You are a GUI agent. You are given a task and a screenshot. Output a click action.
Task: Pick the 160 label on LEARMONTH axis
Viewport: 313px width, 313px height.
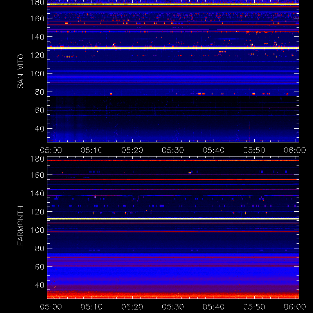pyautogui.click(x=37, y=175)
